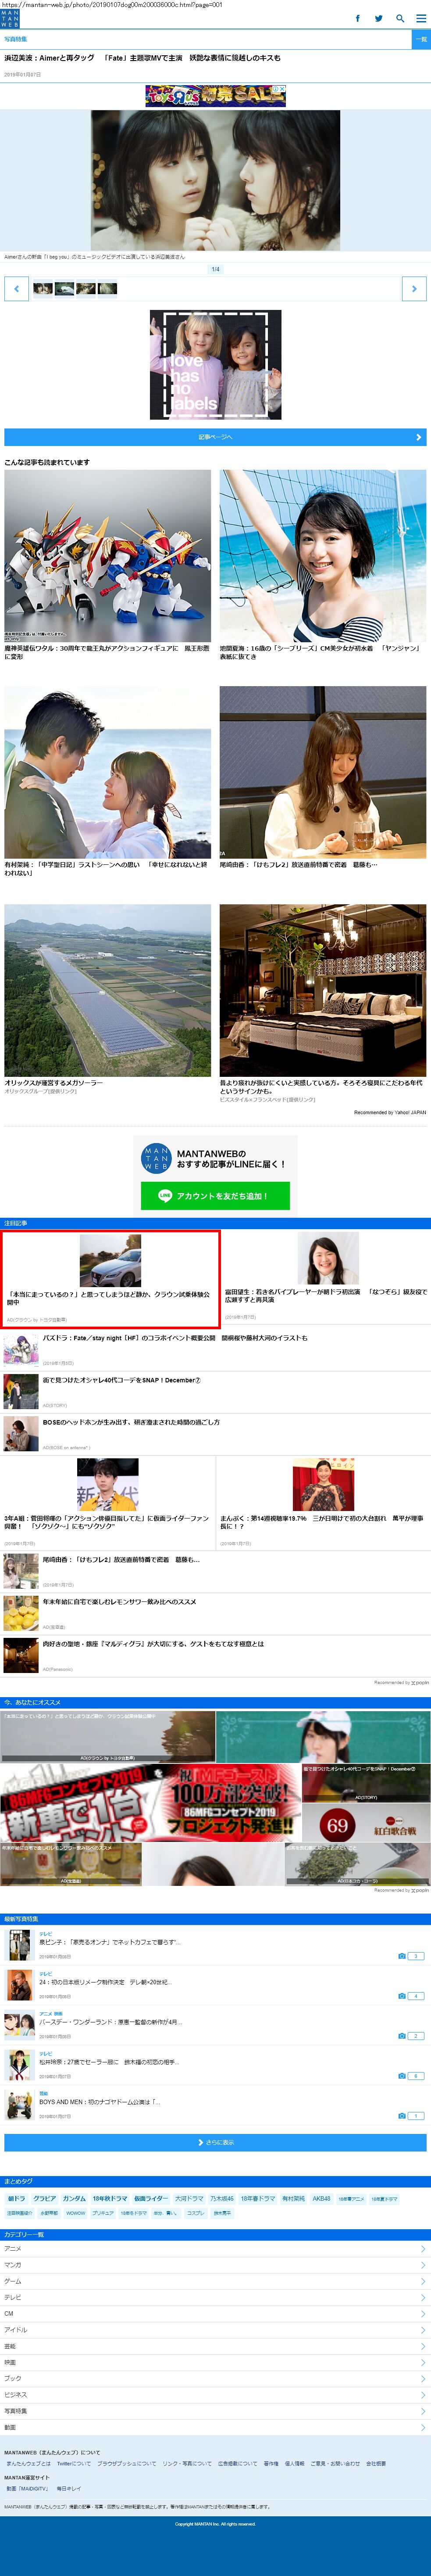
Task: Select the 仮面ライダー tag
Action: click(x=152, y=2199)
